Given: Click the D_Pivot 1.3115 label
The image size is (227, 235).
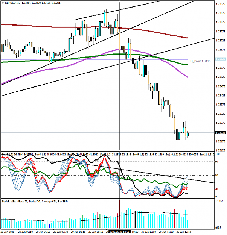Looking at the screenshot, I should (200, 61).
